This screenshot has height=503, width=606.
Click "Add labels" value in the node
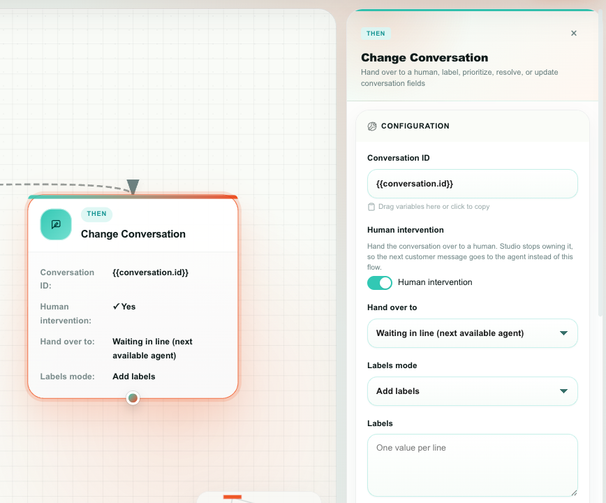[134, 377]
